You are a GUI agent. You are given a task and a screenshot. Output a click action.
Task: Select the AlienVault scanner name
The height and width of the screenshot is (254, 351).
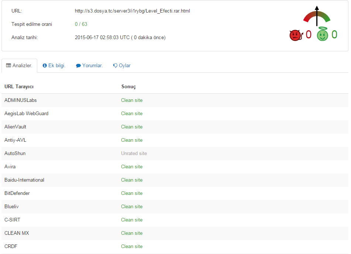click(15, 127)
